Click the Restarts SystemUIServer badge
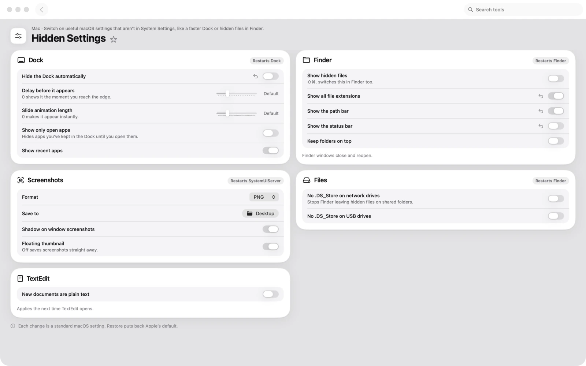The image size is (586, 366). [256, 181]
